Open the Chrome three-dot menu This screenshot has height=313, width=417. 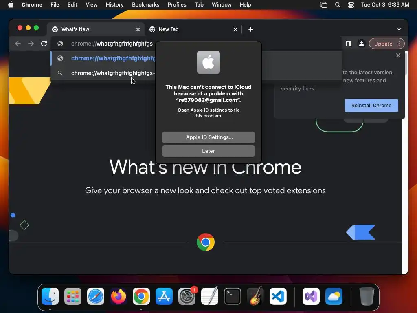coord(399,44)
